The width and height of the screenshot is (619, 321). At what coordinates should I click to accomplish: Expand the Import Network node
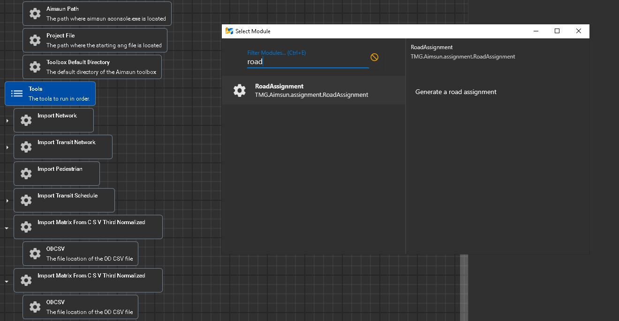pos(7,120)
